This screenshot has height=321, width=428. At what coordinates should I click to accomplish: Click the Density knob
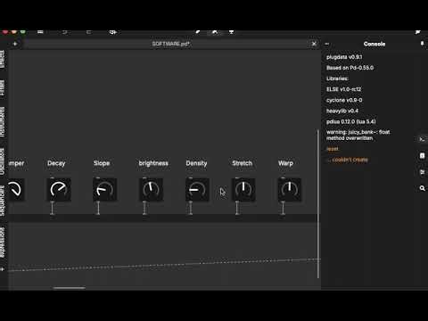tap(197, 189)
